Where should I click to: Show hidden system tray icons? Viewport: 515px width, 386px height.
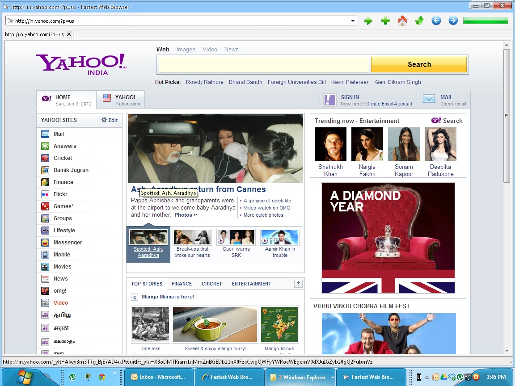coord(427,378)
